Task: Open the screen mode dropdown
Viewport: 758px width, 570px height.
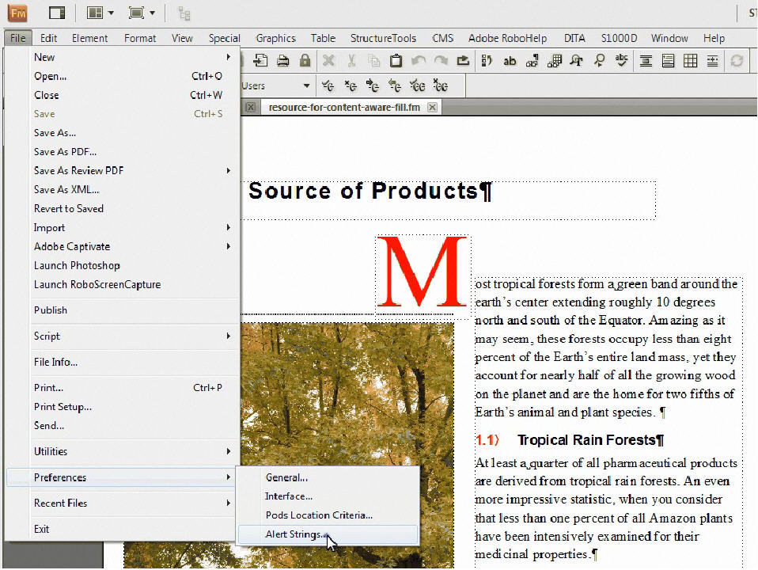Action: point(142,13)
